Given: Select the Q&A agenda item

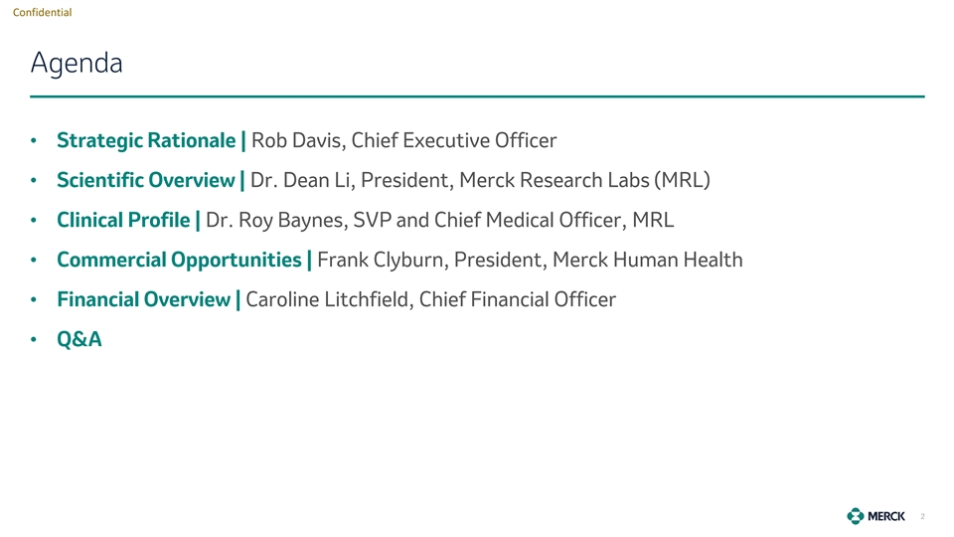Looking at the screenshot, I should [x=79, y=340].
